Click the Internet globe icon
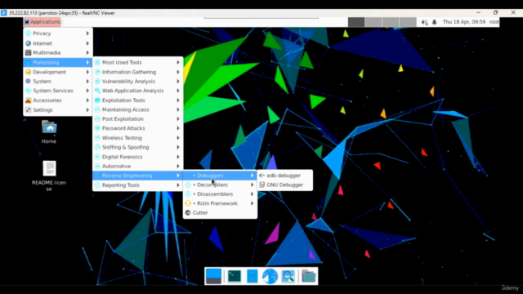Viewport: 523px width, 294px height. coord(29,43)
